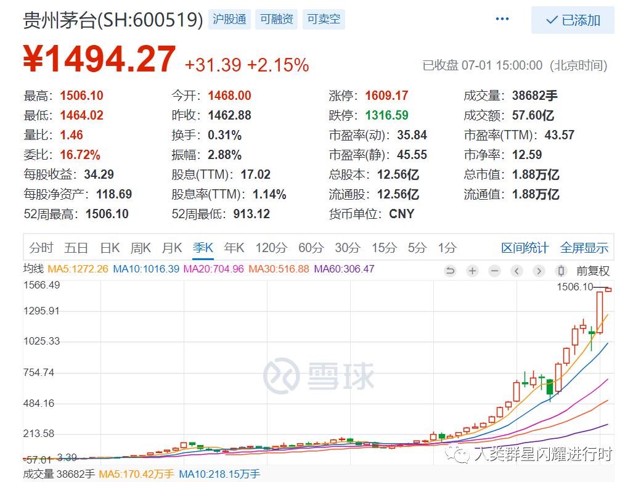Click the candlestick style icon

561,271
